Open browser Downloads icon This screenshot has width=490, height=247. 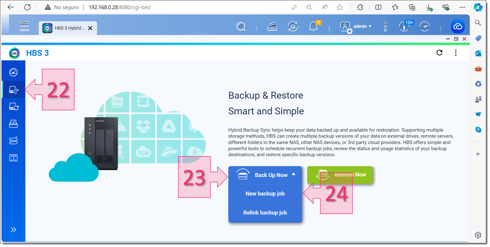click(x=429, y=8)
